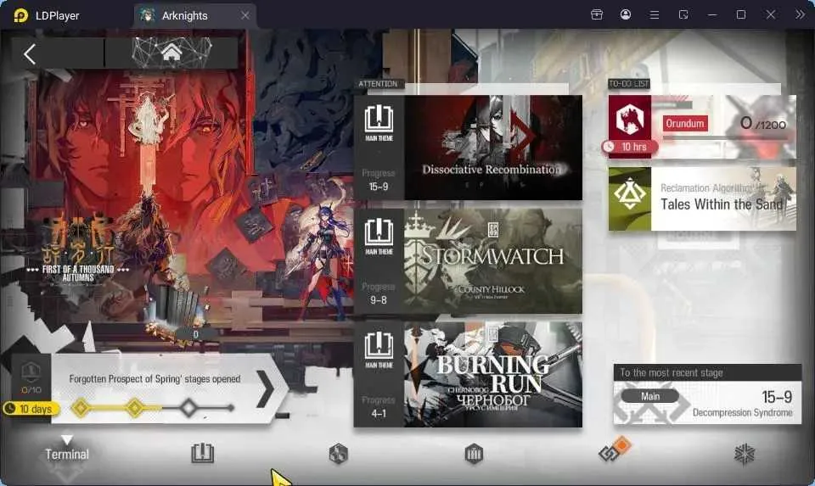This screenshot has width=815, height=486.
Task: Open the Main Theme tab icon
Action: pyautogui.click(x=203, y=453)
